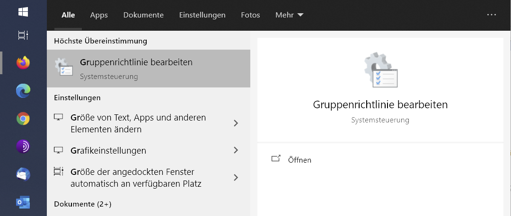511x216 pixels.
Task: Switch to the Dokumente tab
Action: click(143, 15)
